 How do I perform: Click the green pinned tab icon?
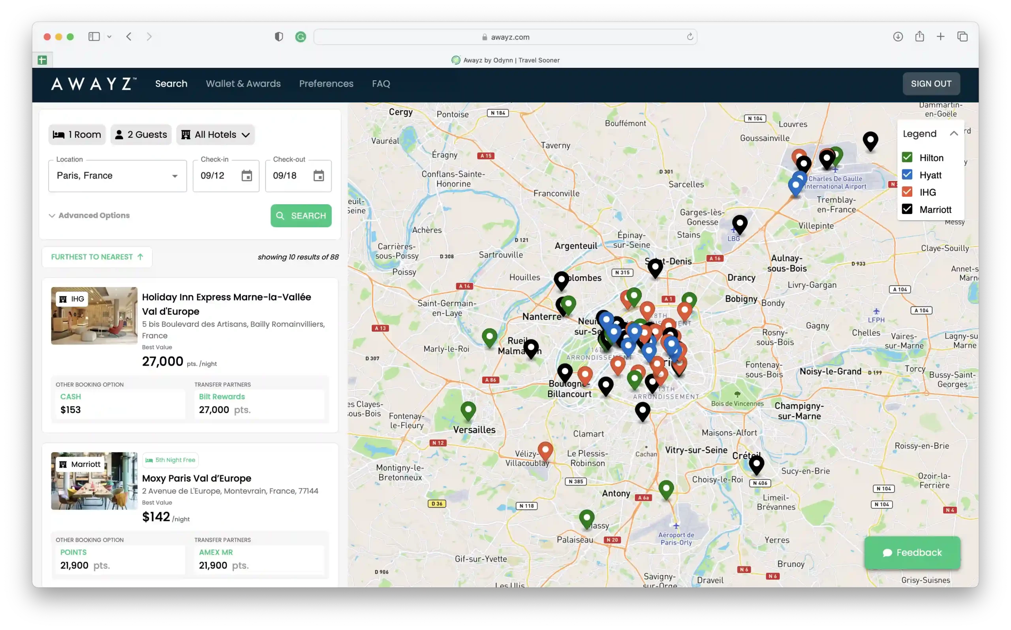(x=42, y=60)
